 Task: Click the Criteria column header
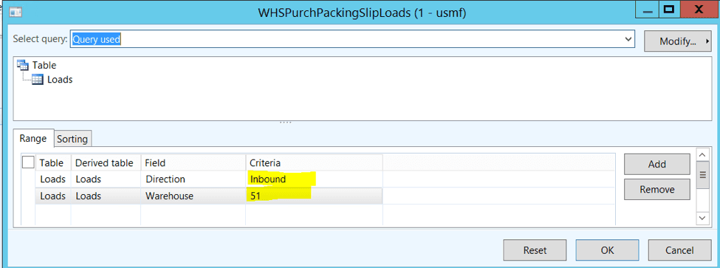pyautogui.click(x=314, y=162)
